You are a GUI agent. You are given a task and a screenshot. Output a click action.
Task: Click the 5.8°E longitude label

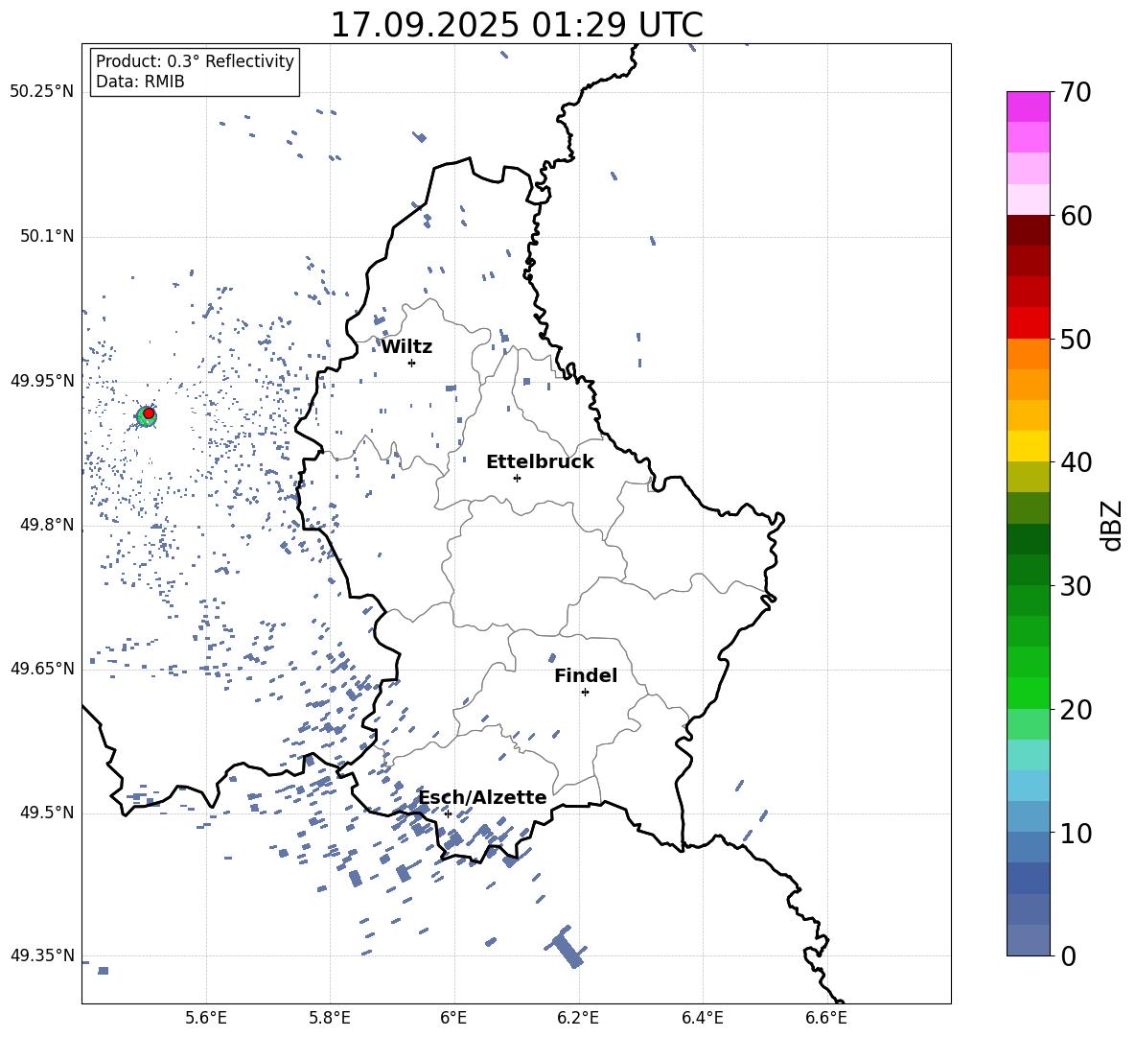click(x=330, y=1018)
